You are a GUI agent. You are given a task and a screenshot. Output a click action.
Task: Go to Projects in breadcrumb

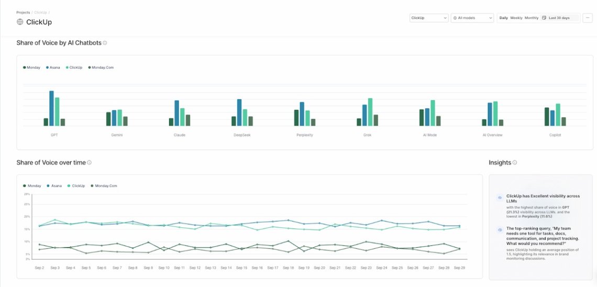(23, 13)
